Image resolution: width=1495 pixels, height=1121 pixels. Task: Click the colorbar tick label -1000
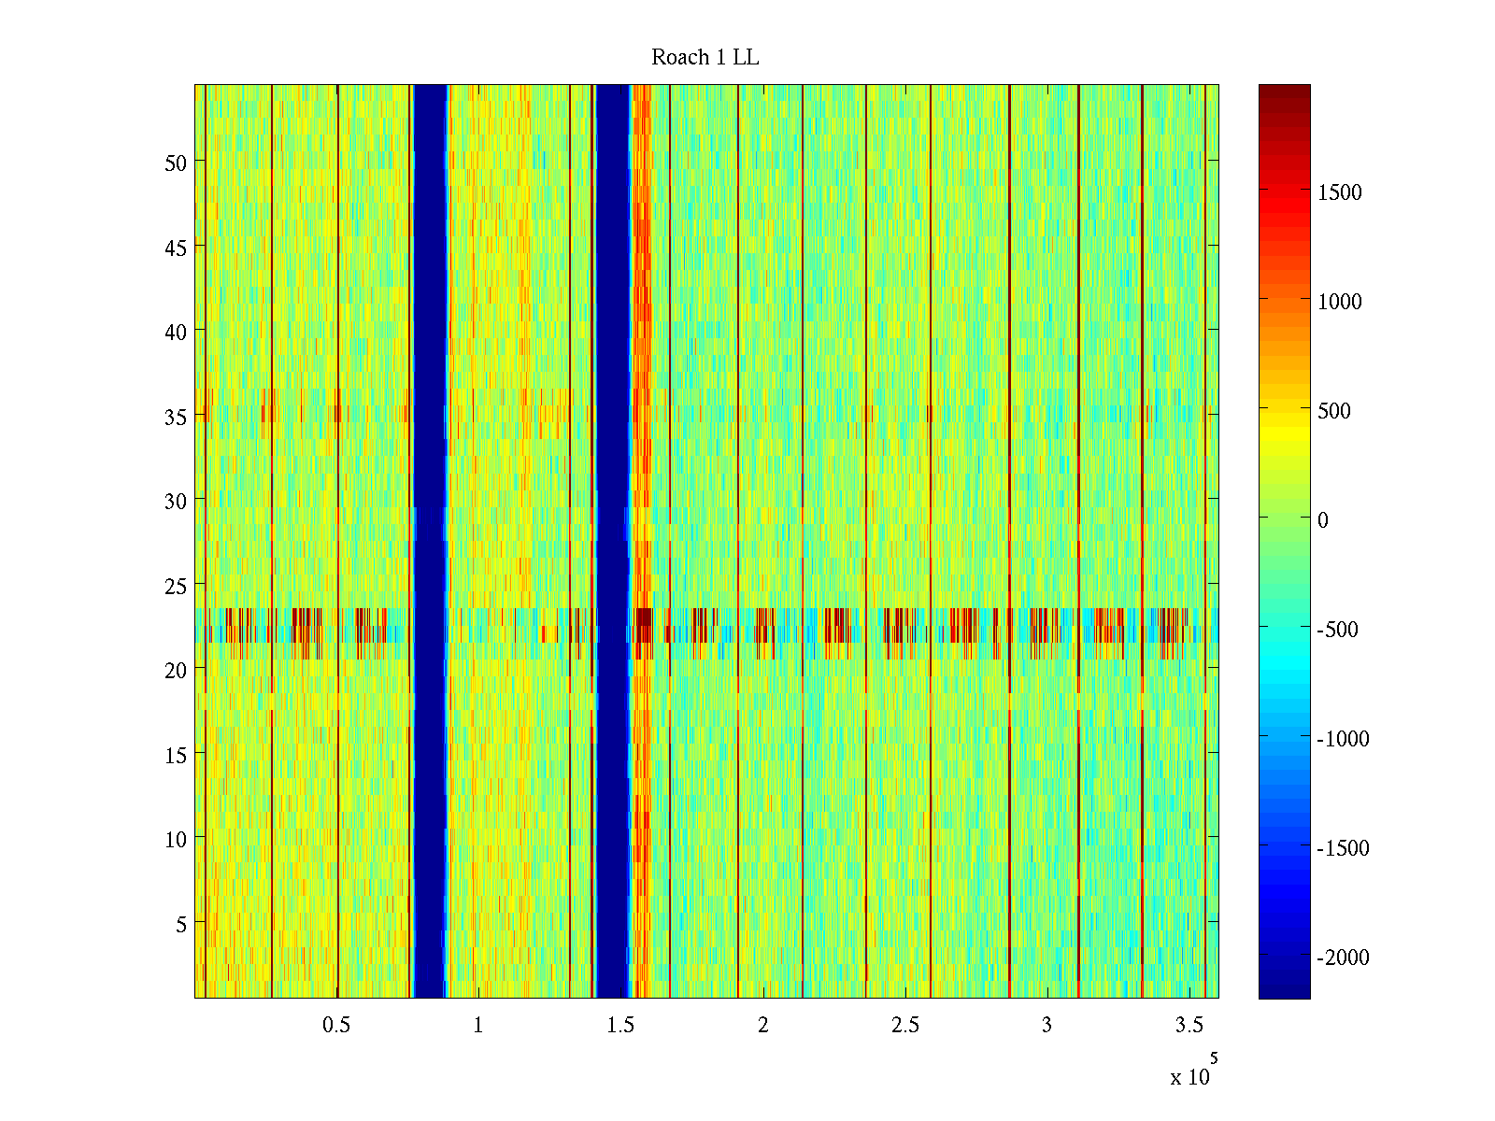pos(1343,739)
